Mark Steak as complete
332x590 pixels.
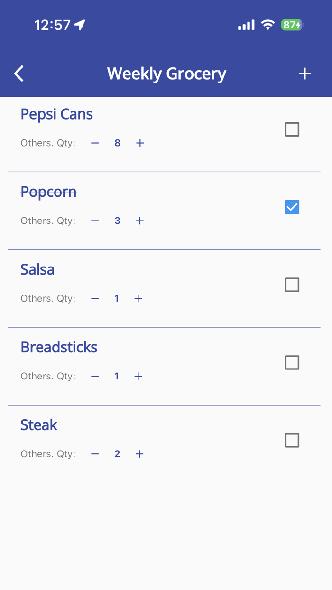point(292,440)
